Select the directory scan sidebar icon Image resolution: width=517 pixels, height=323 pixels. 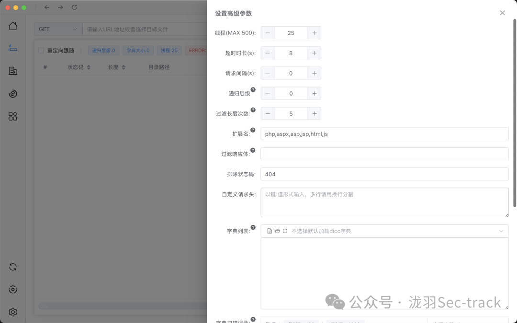(13, 48)
